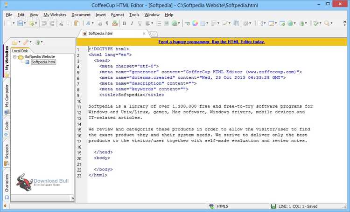The height and width of the screenshot is (212, 350).
Task: Click the green download-arrow tray icon
Action: click(115, 23)
